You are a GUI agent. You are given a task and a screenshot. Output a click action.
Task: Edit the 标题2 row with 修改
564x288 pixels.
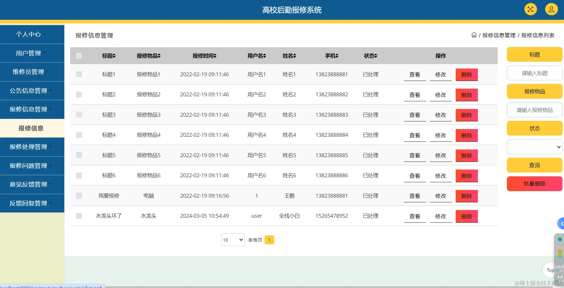[440, 95]
